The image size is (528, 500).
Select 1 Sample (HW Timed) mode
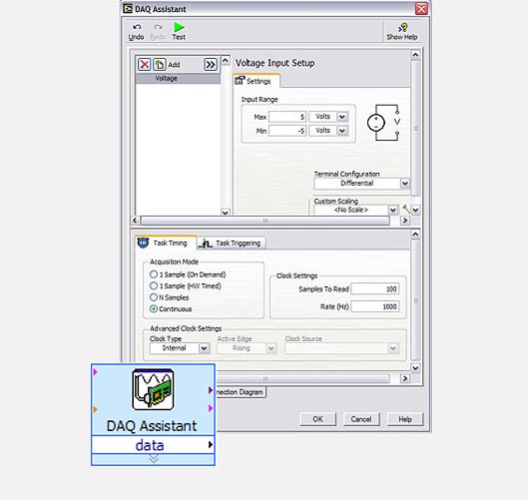[x=154, y=285]
